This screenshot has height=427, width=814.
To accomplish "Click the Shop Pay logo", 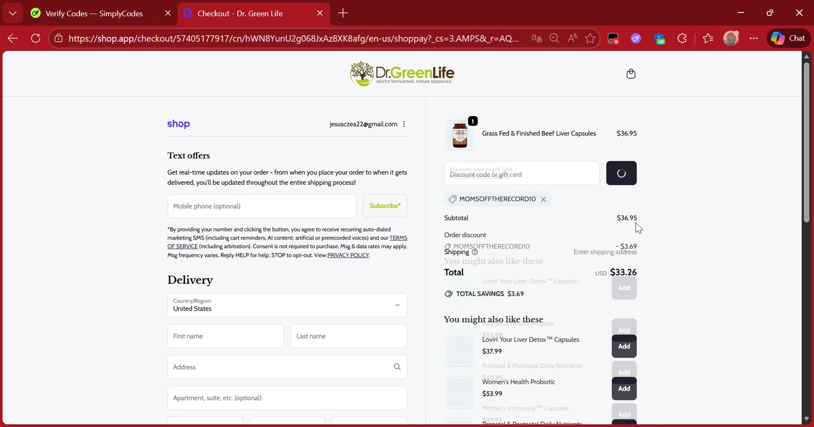I will (179, 124).
